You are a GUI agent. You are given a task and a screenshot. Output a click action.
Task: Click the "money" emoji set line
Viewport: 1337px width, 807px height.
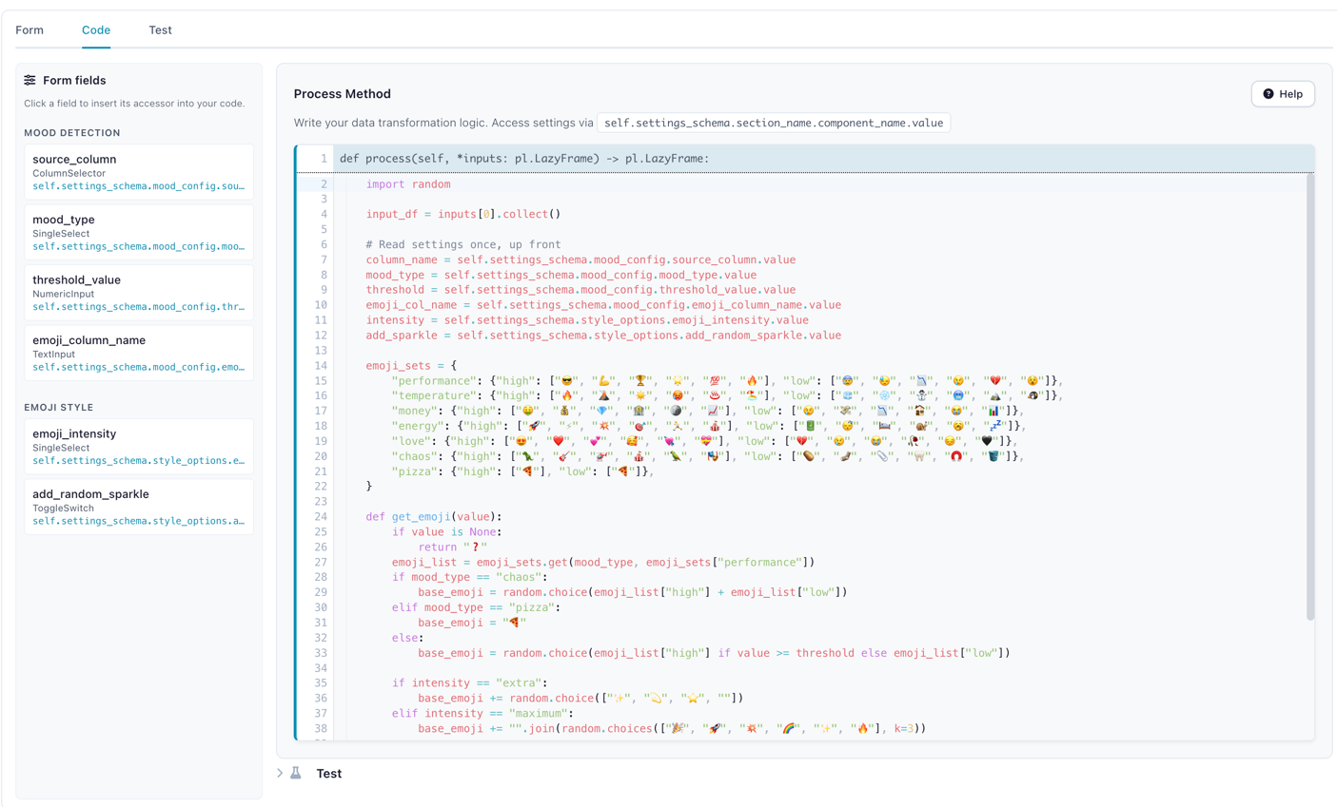pyautogui.click(x=707, y=411)
